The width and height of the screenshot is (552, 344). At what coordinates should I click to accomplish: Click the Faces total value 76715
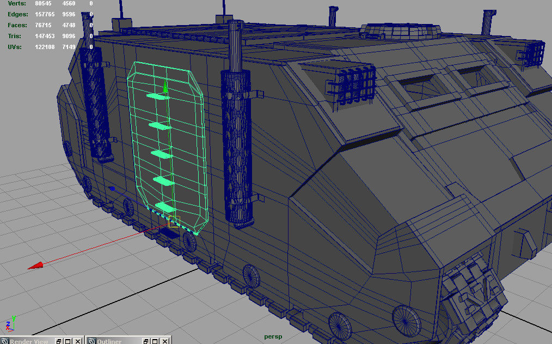43,25
